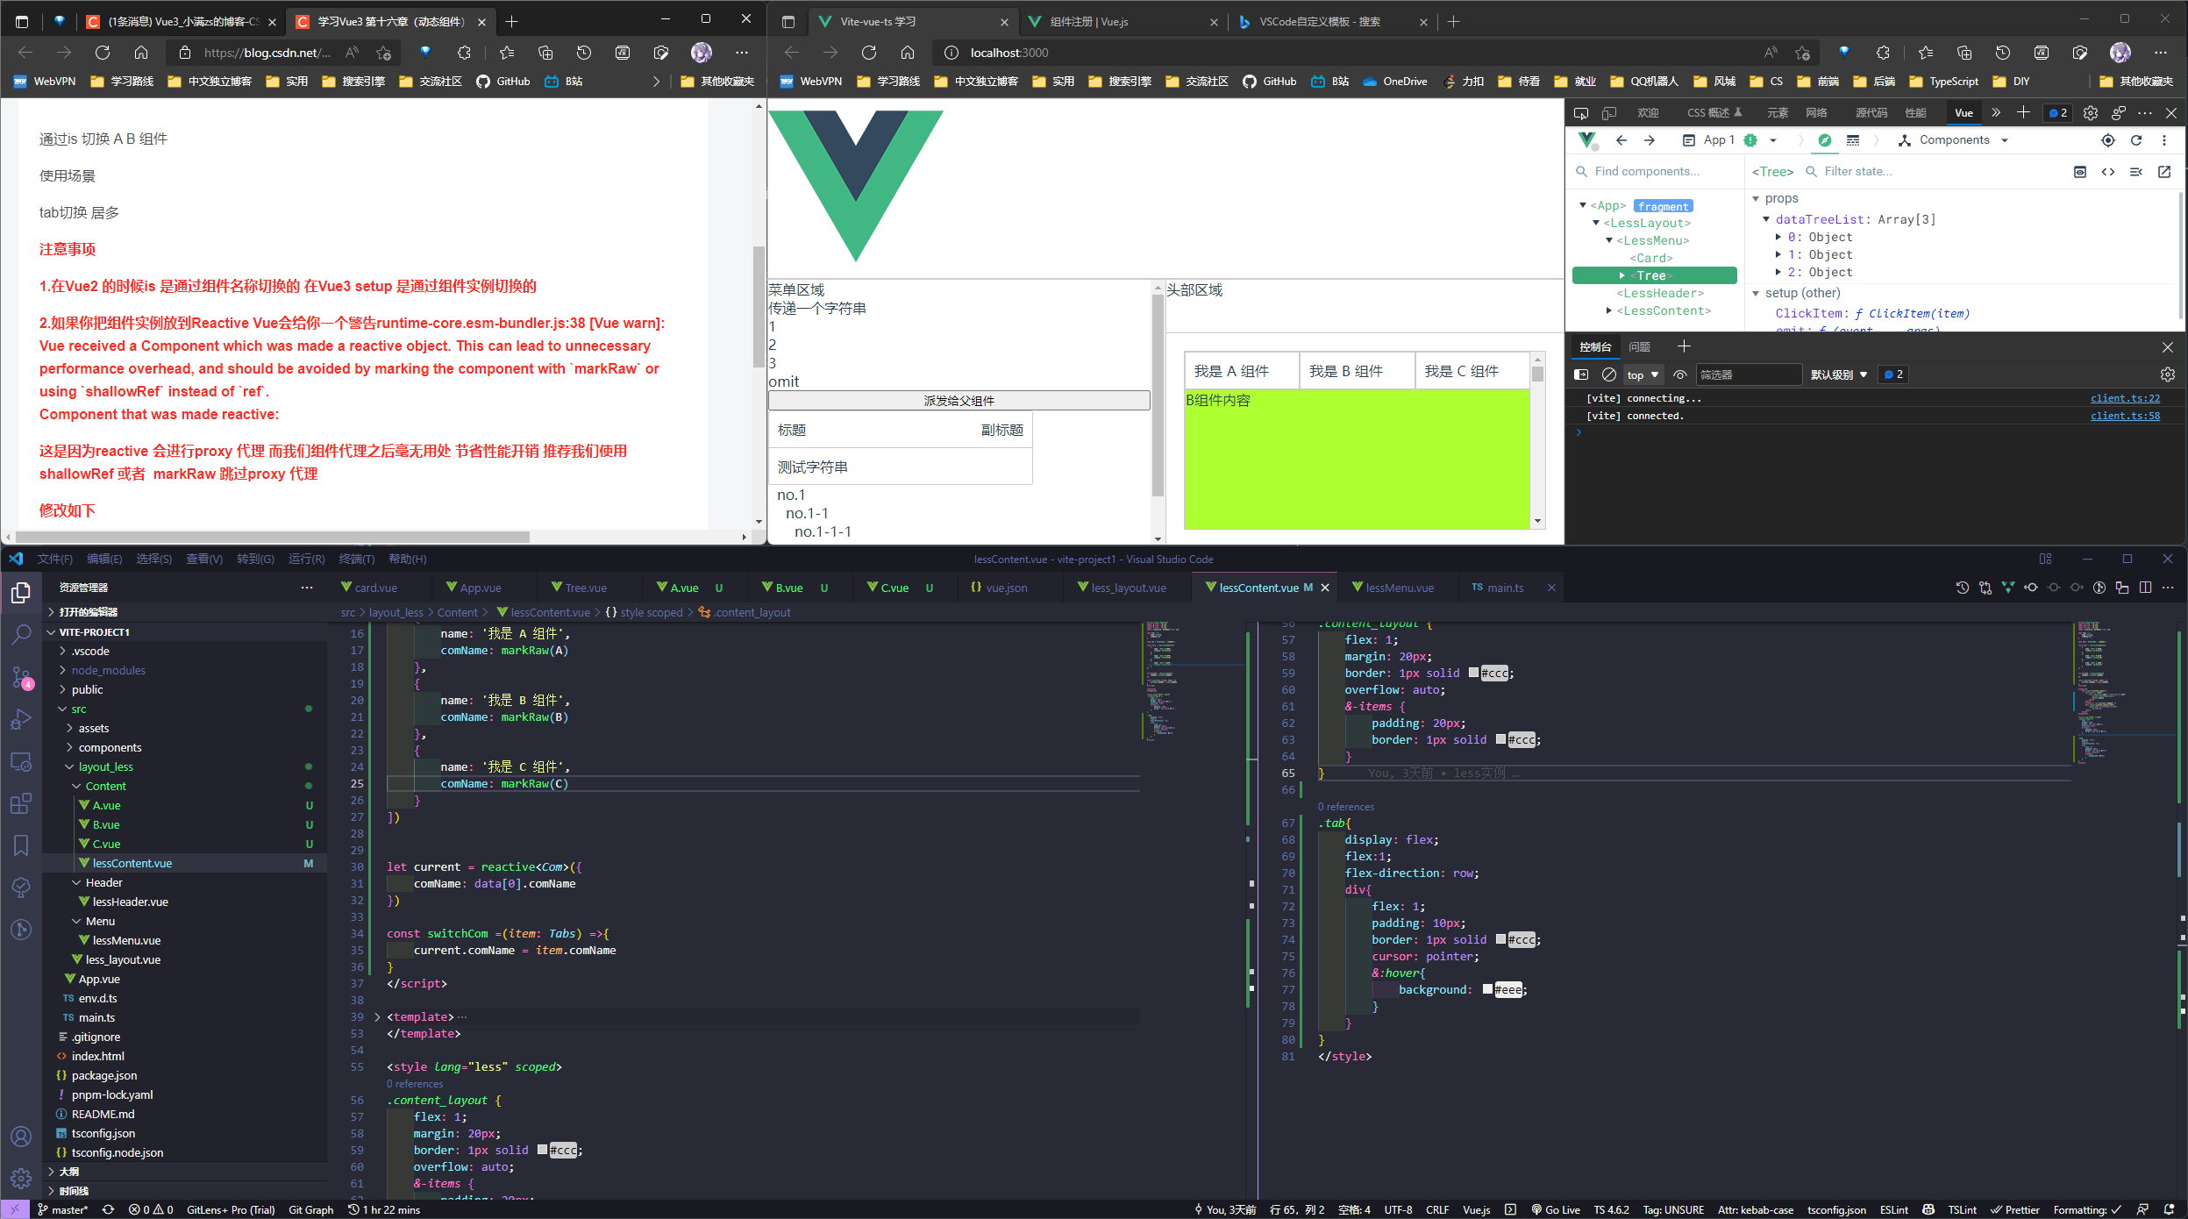
Task: Click the <Tree> selected component row
Action: coord(1654,276)
